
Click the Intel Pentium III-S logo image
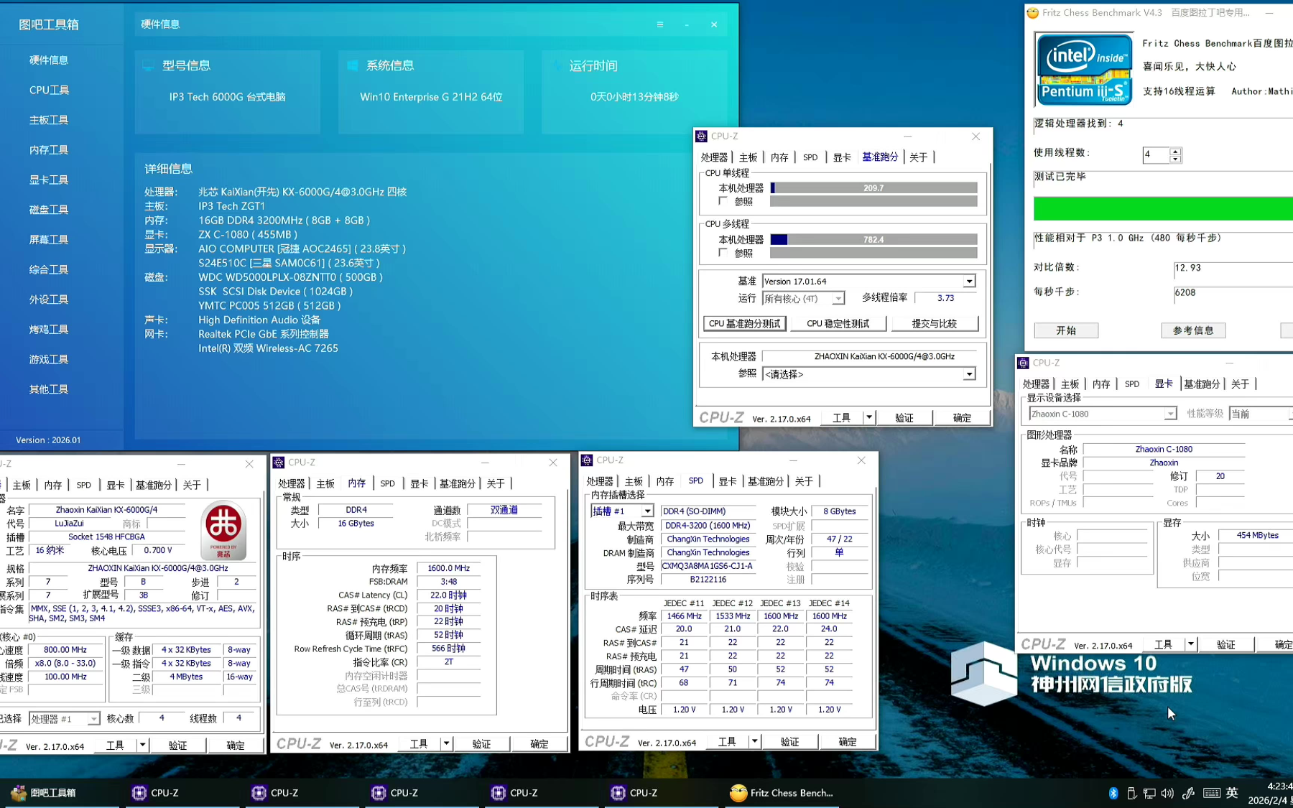pyautogui.click(x=1084, y=70)
